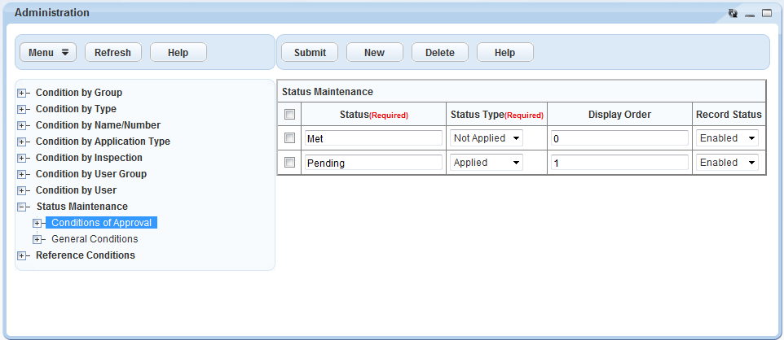This screenshot has width=784, height=340.
Task: Expand the Reference Conditions node
Action: coord(22,255)
